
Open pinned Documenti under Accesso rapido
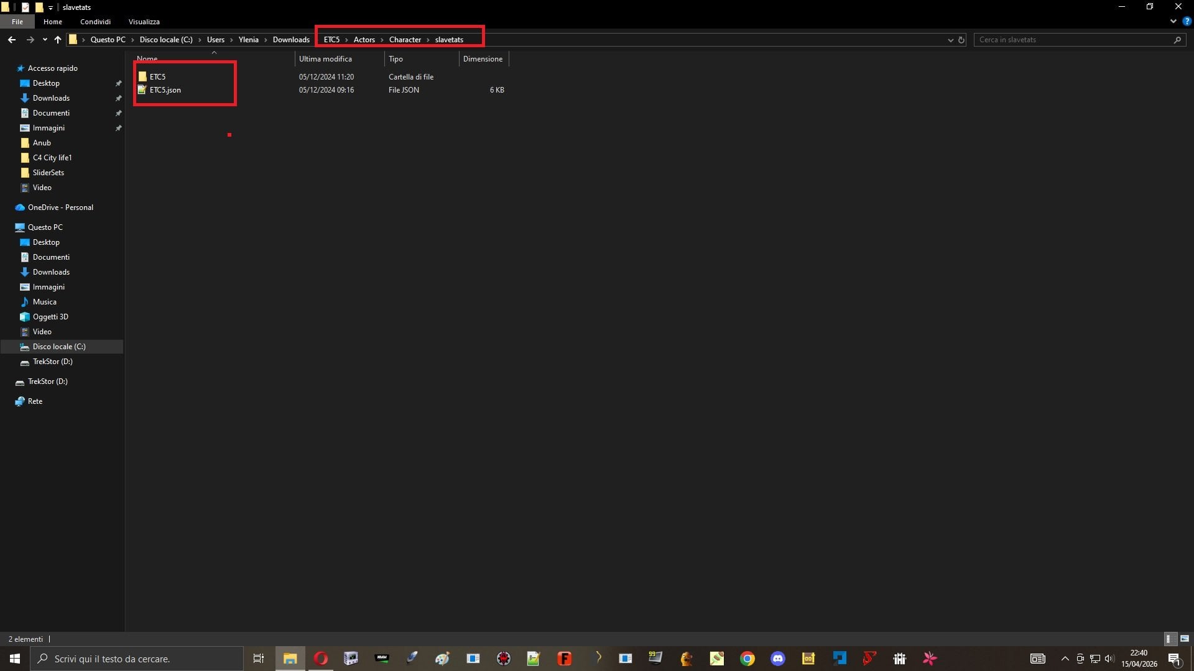51,113
